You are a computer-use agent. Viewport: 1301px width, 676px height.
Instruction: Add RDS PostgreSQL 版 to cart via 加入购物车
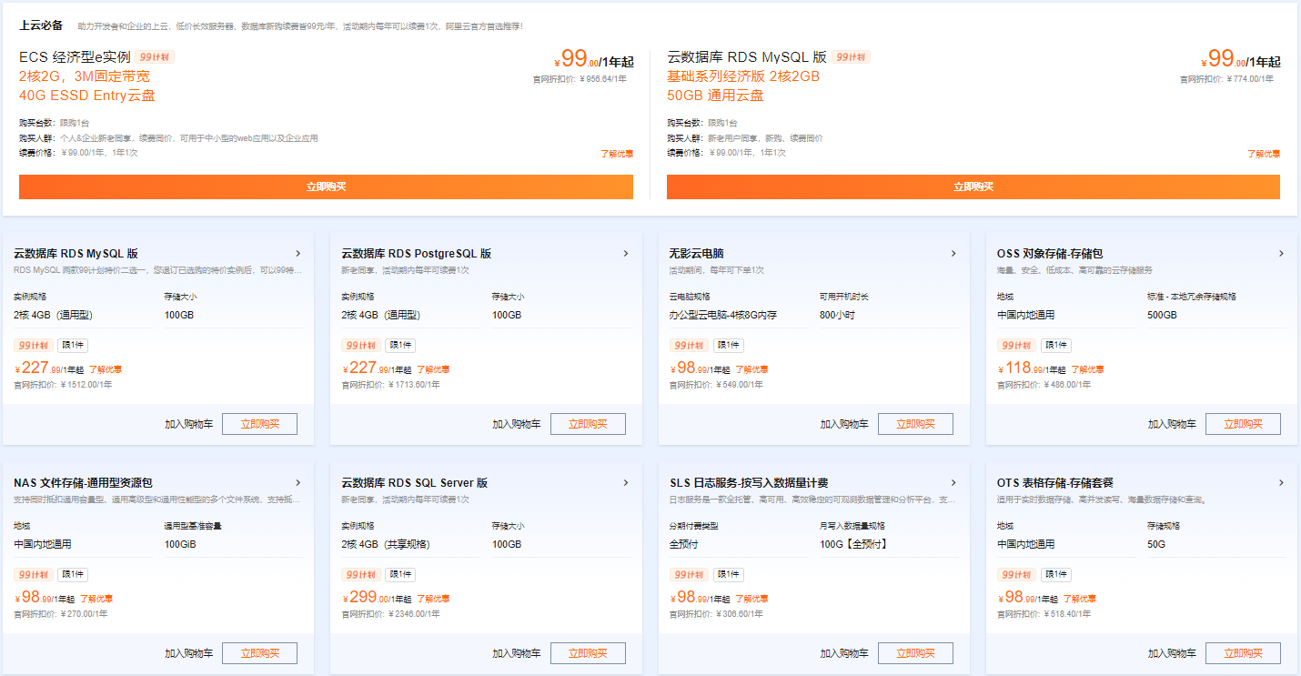pyautogui.click(x=516, y=424)
